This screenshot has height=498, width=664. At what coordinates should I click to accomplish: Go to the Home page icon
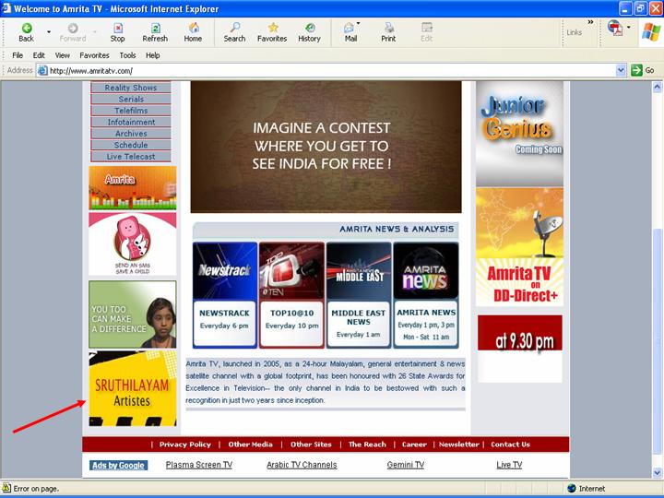(x=193, y=28)
